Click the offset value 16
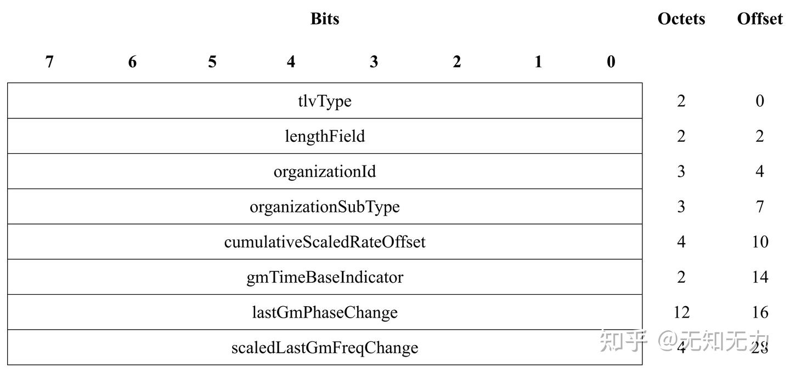This screenshot has width=790, height=373. pos(760,312)
